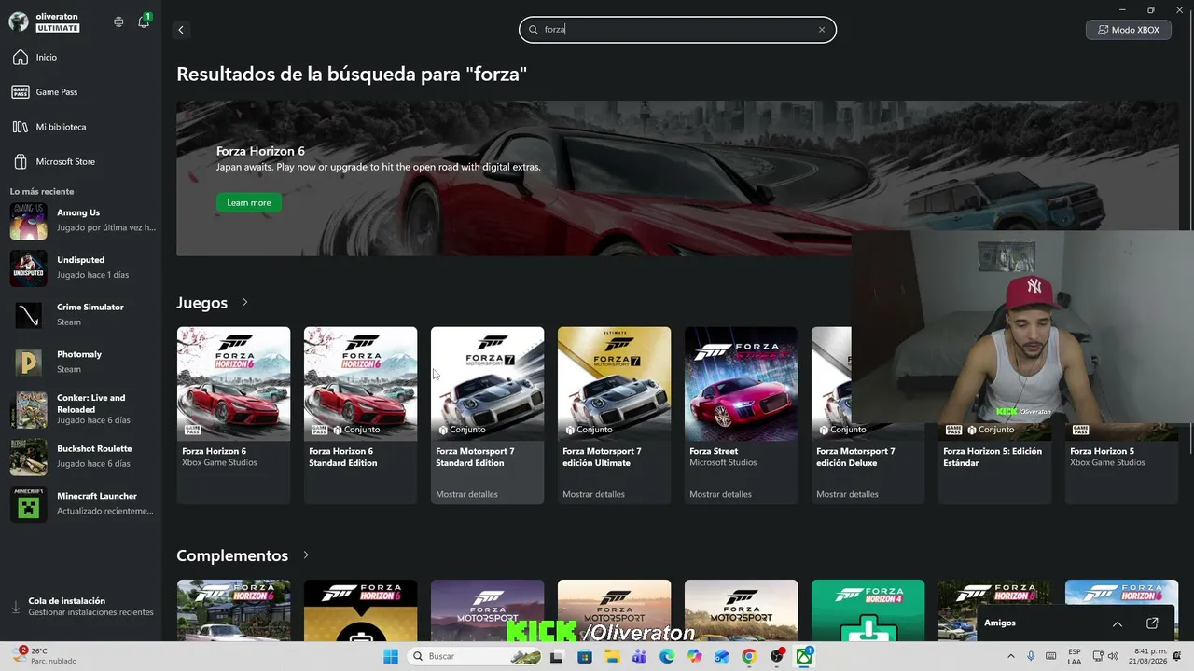Open Cola de instalación queue
Screen dimensions: 1194x671
pos(81,607)
